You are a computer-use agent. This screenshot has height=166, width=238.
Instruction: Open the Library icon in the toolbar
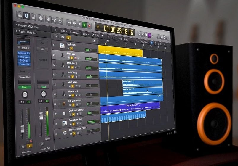click(x=20, y=15)
